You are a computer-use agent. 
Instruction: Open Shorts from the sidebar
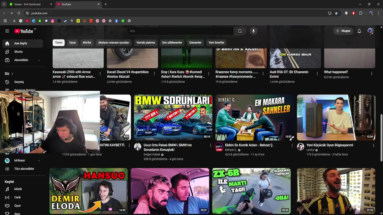[x=23, y=52]
